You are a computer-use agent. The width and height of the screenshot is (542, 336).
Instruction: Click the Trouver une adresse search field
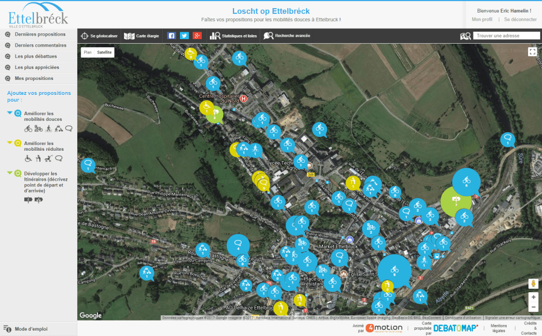[x=505, y=36]
